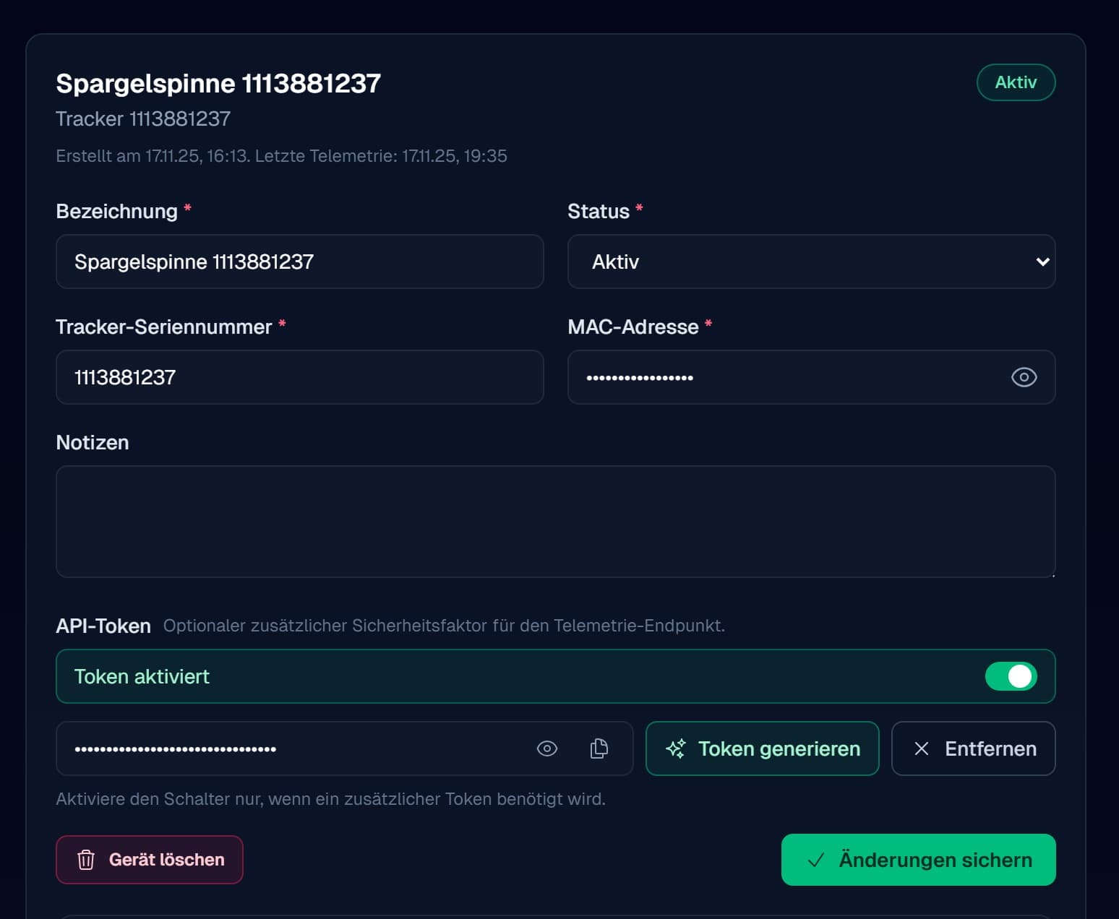This screenshot has height=919, width=1119.
Task: Click the checkmark icon on Änderungen sichern
Action: (815, 860)
